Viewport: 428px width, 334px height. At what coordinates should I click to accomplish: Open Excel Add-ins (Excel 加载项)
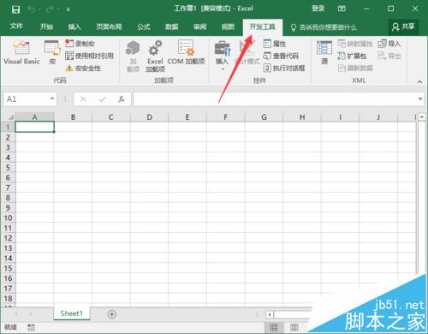155,56
